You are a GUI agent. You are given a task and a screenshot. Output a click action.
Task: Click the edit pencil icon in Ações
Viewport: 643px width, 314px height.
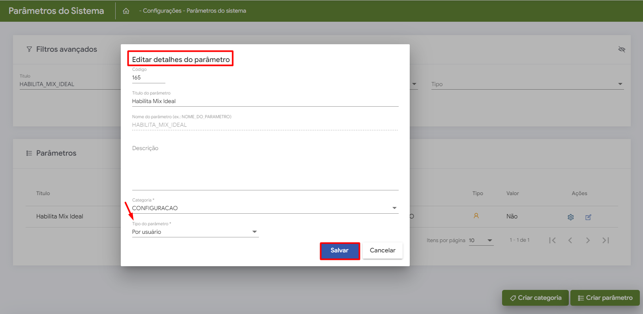tap(588, 217)
